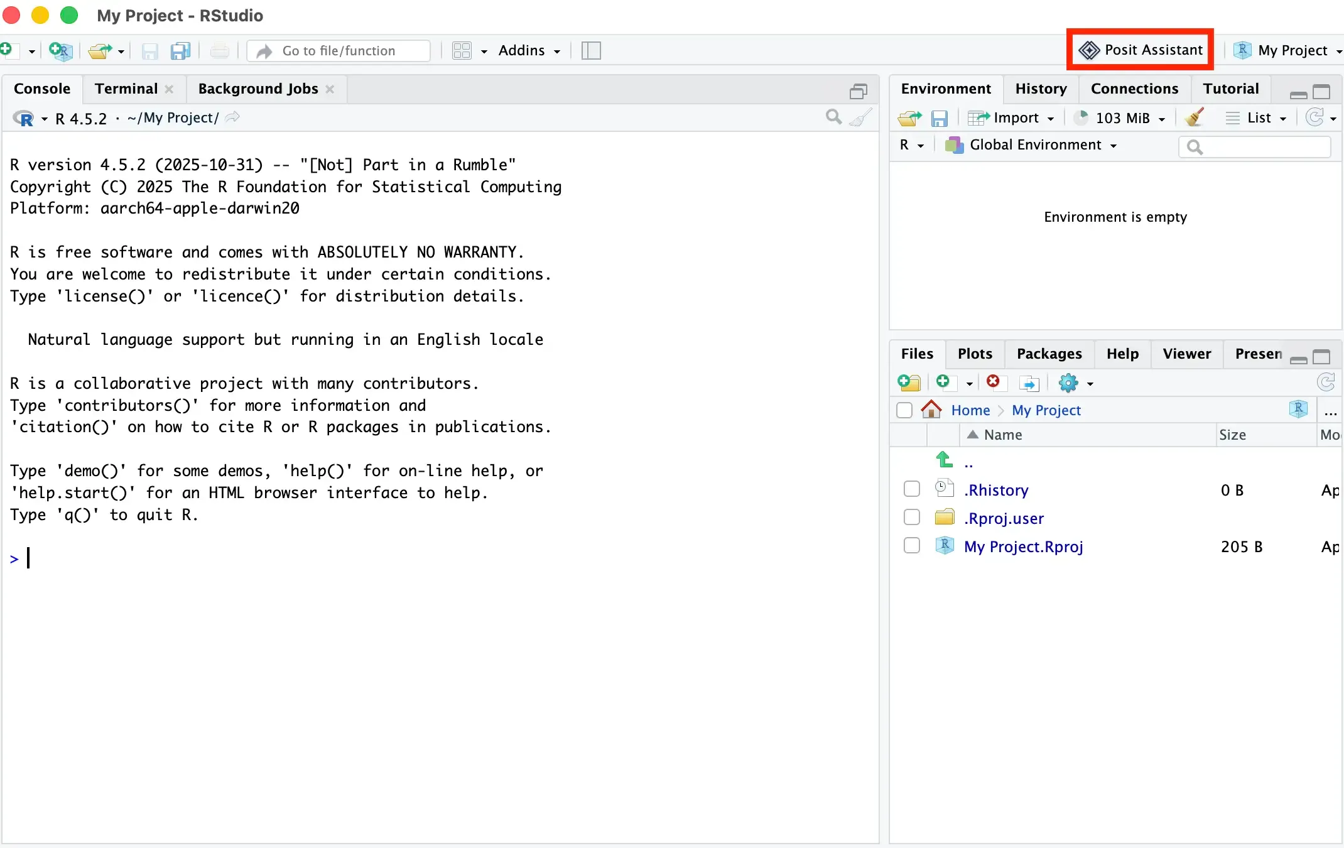The width and height of the screenshot is (1344, 848).
Task: Open the My Project menu at top right
Action: [1287, 50]
